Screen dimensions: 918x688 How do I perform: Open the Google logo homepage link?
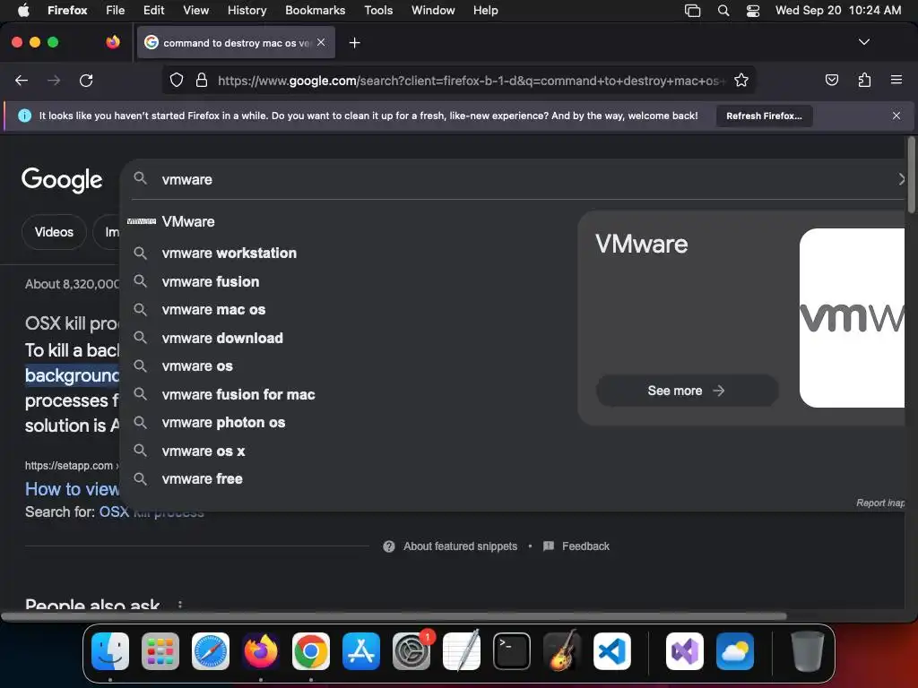pyautogui.click(x=62, y=180)
